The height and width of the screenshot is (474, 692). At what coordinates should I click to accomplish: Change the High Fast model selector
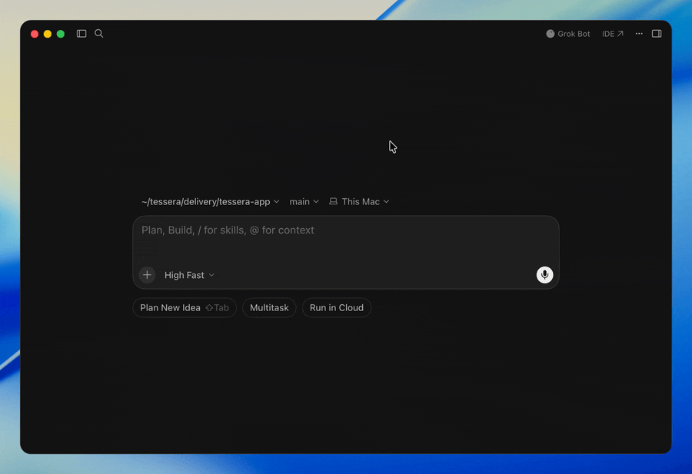click(189, 275)
